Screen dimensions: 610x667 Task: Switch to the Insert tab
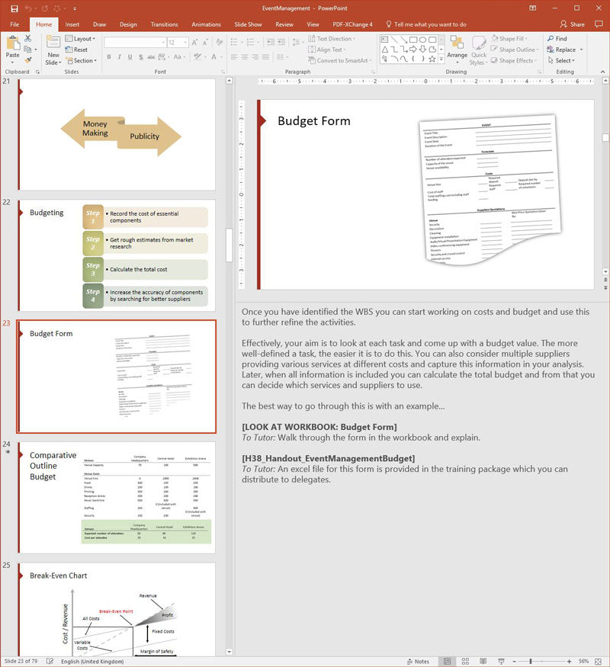coord(72,24)
